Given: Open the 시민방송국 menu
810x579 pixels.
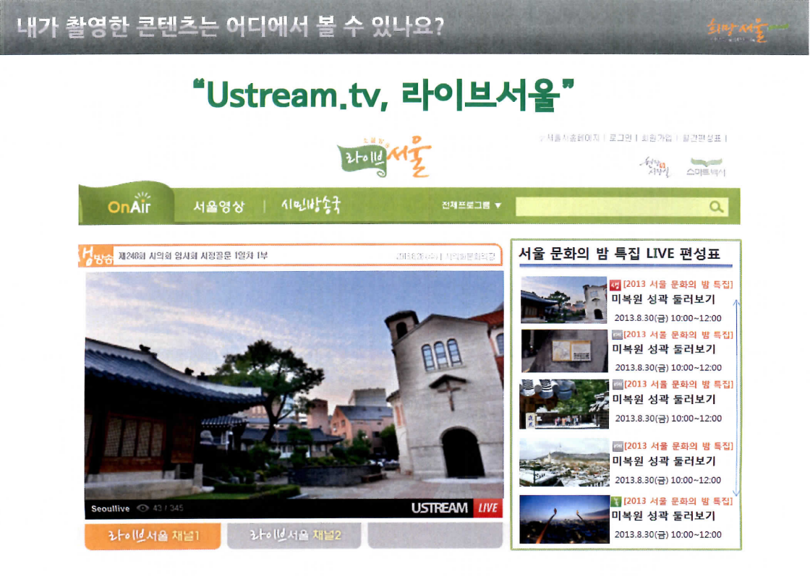Looking at the screenshot, I should 310,206.
